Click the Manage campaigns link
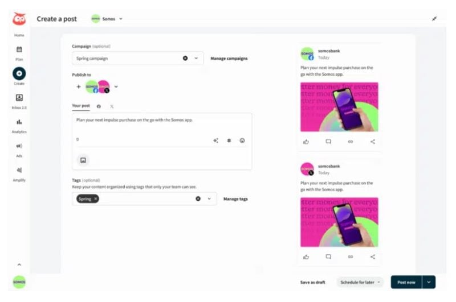Image resolution: width=456 pixels, height=302 pixels. (229, 59)
